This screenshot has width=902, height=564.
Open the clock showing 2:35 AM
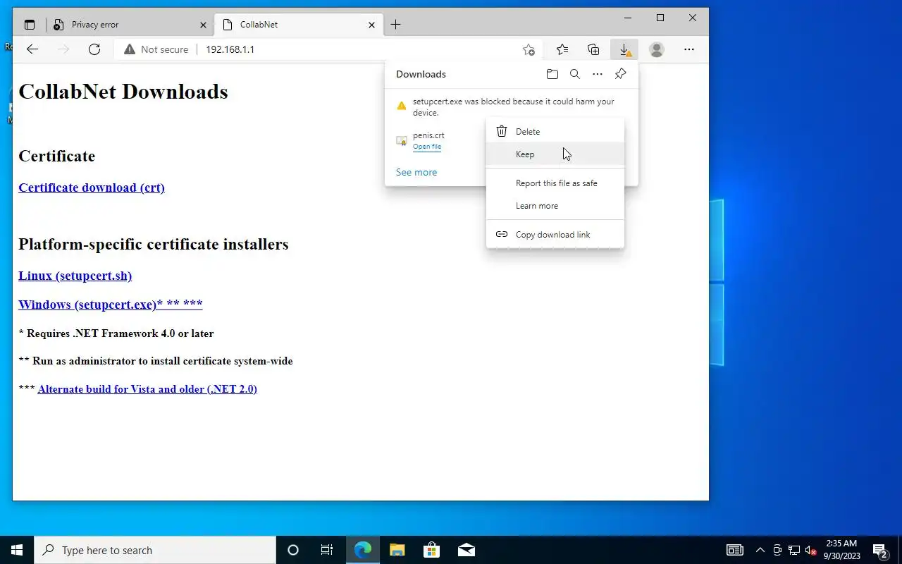842,550
